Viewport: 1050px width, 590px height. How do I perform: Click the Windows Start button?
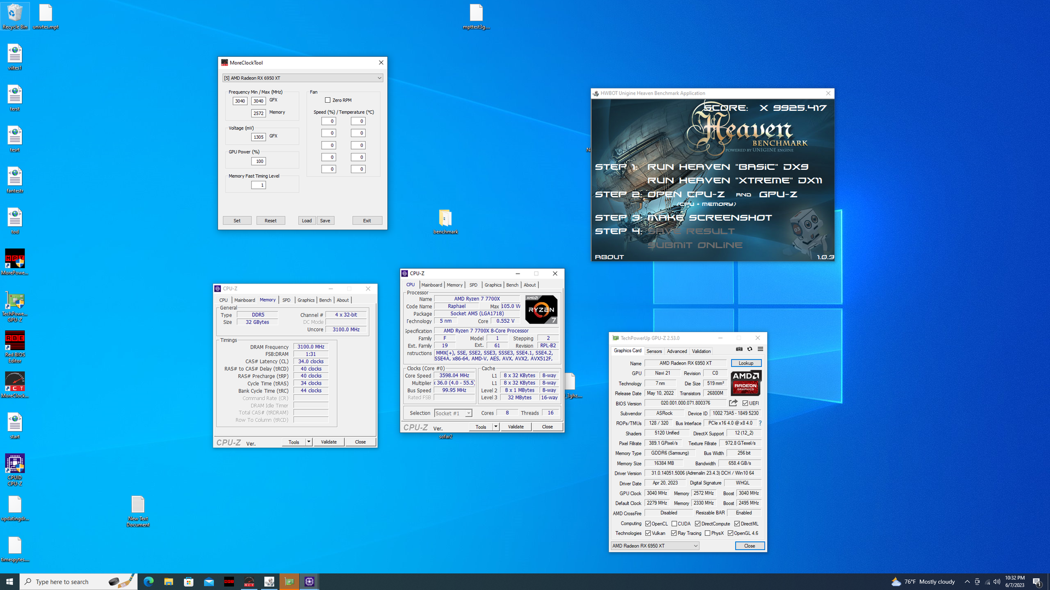coord(9,582)
